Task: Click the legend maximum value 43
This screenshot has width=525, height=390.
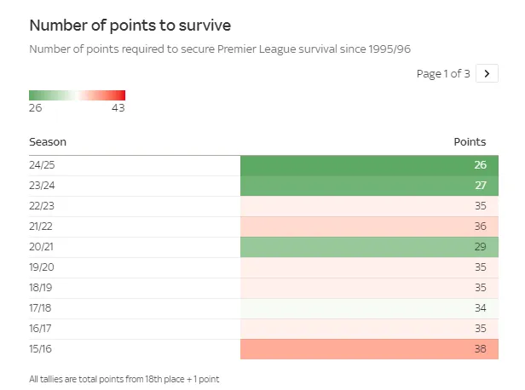Action: (x=118, y=108)
